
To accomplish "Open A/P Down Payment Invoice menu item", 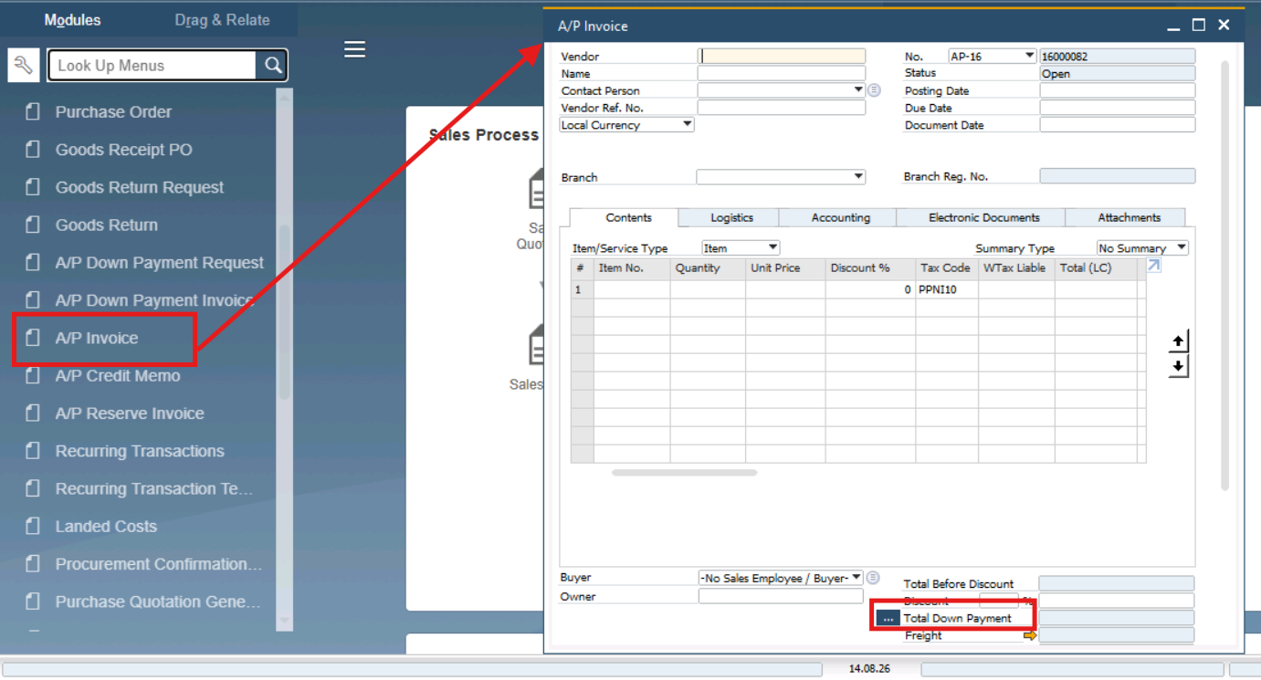I will point(153,300).
